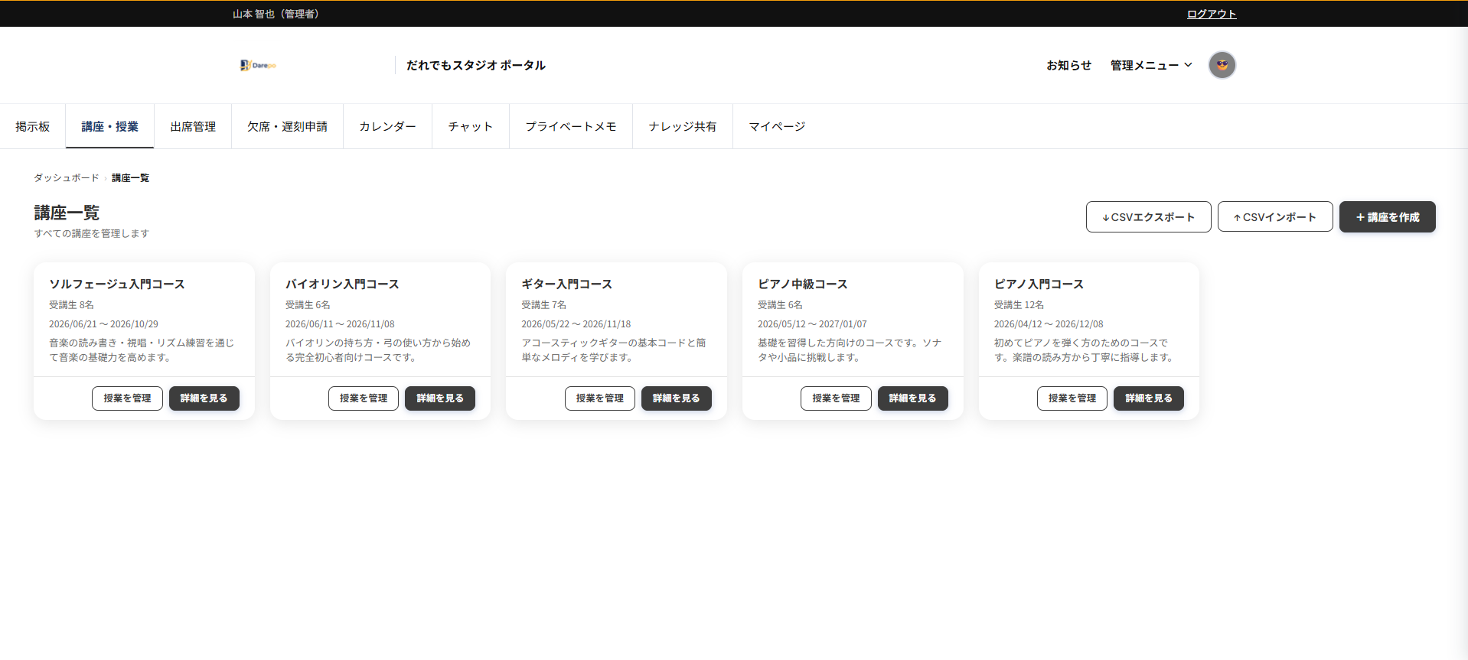Click the CSVエクスポート button
The image size is (1468, 660).
pos(1148,216)
